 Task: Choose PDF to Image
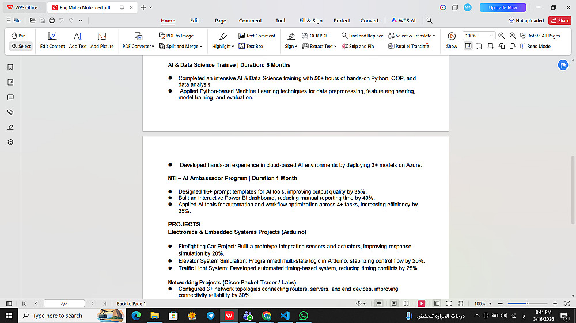tap(176, 36)
